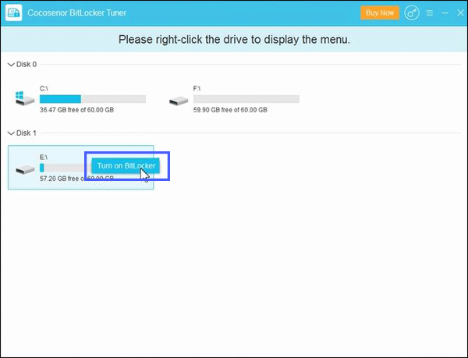Screen dimensions: 468x358
Task: Click the "Disk 1" heading label
Action: tap(27, 133)
